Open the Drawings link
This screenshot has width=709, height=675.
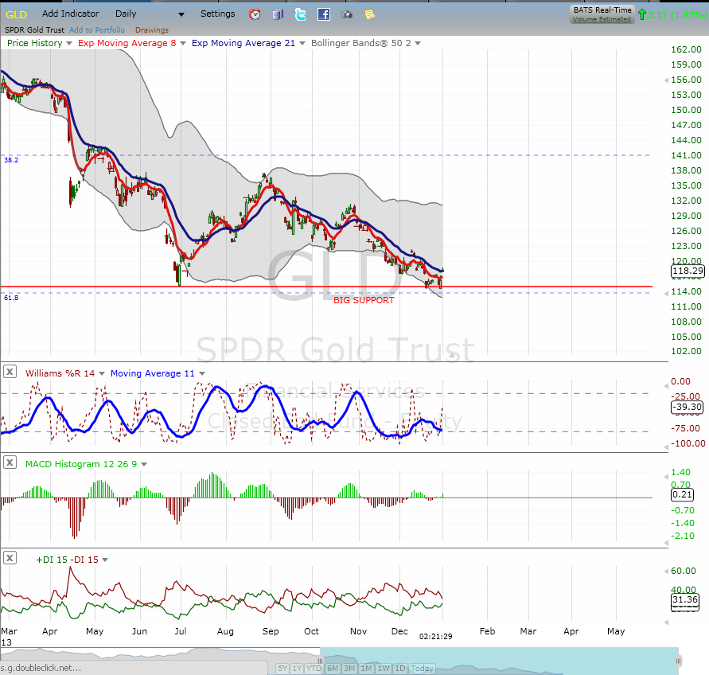pos(151,30)
